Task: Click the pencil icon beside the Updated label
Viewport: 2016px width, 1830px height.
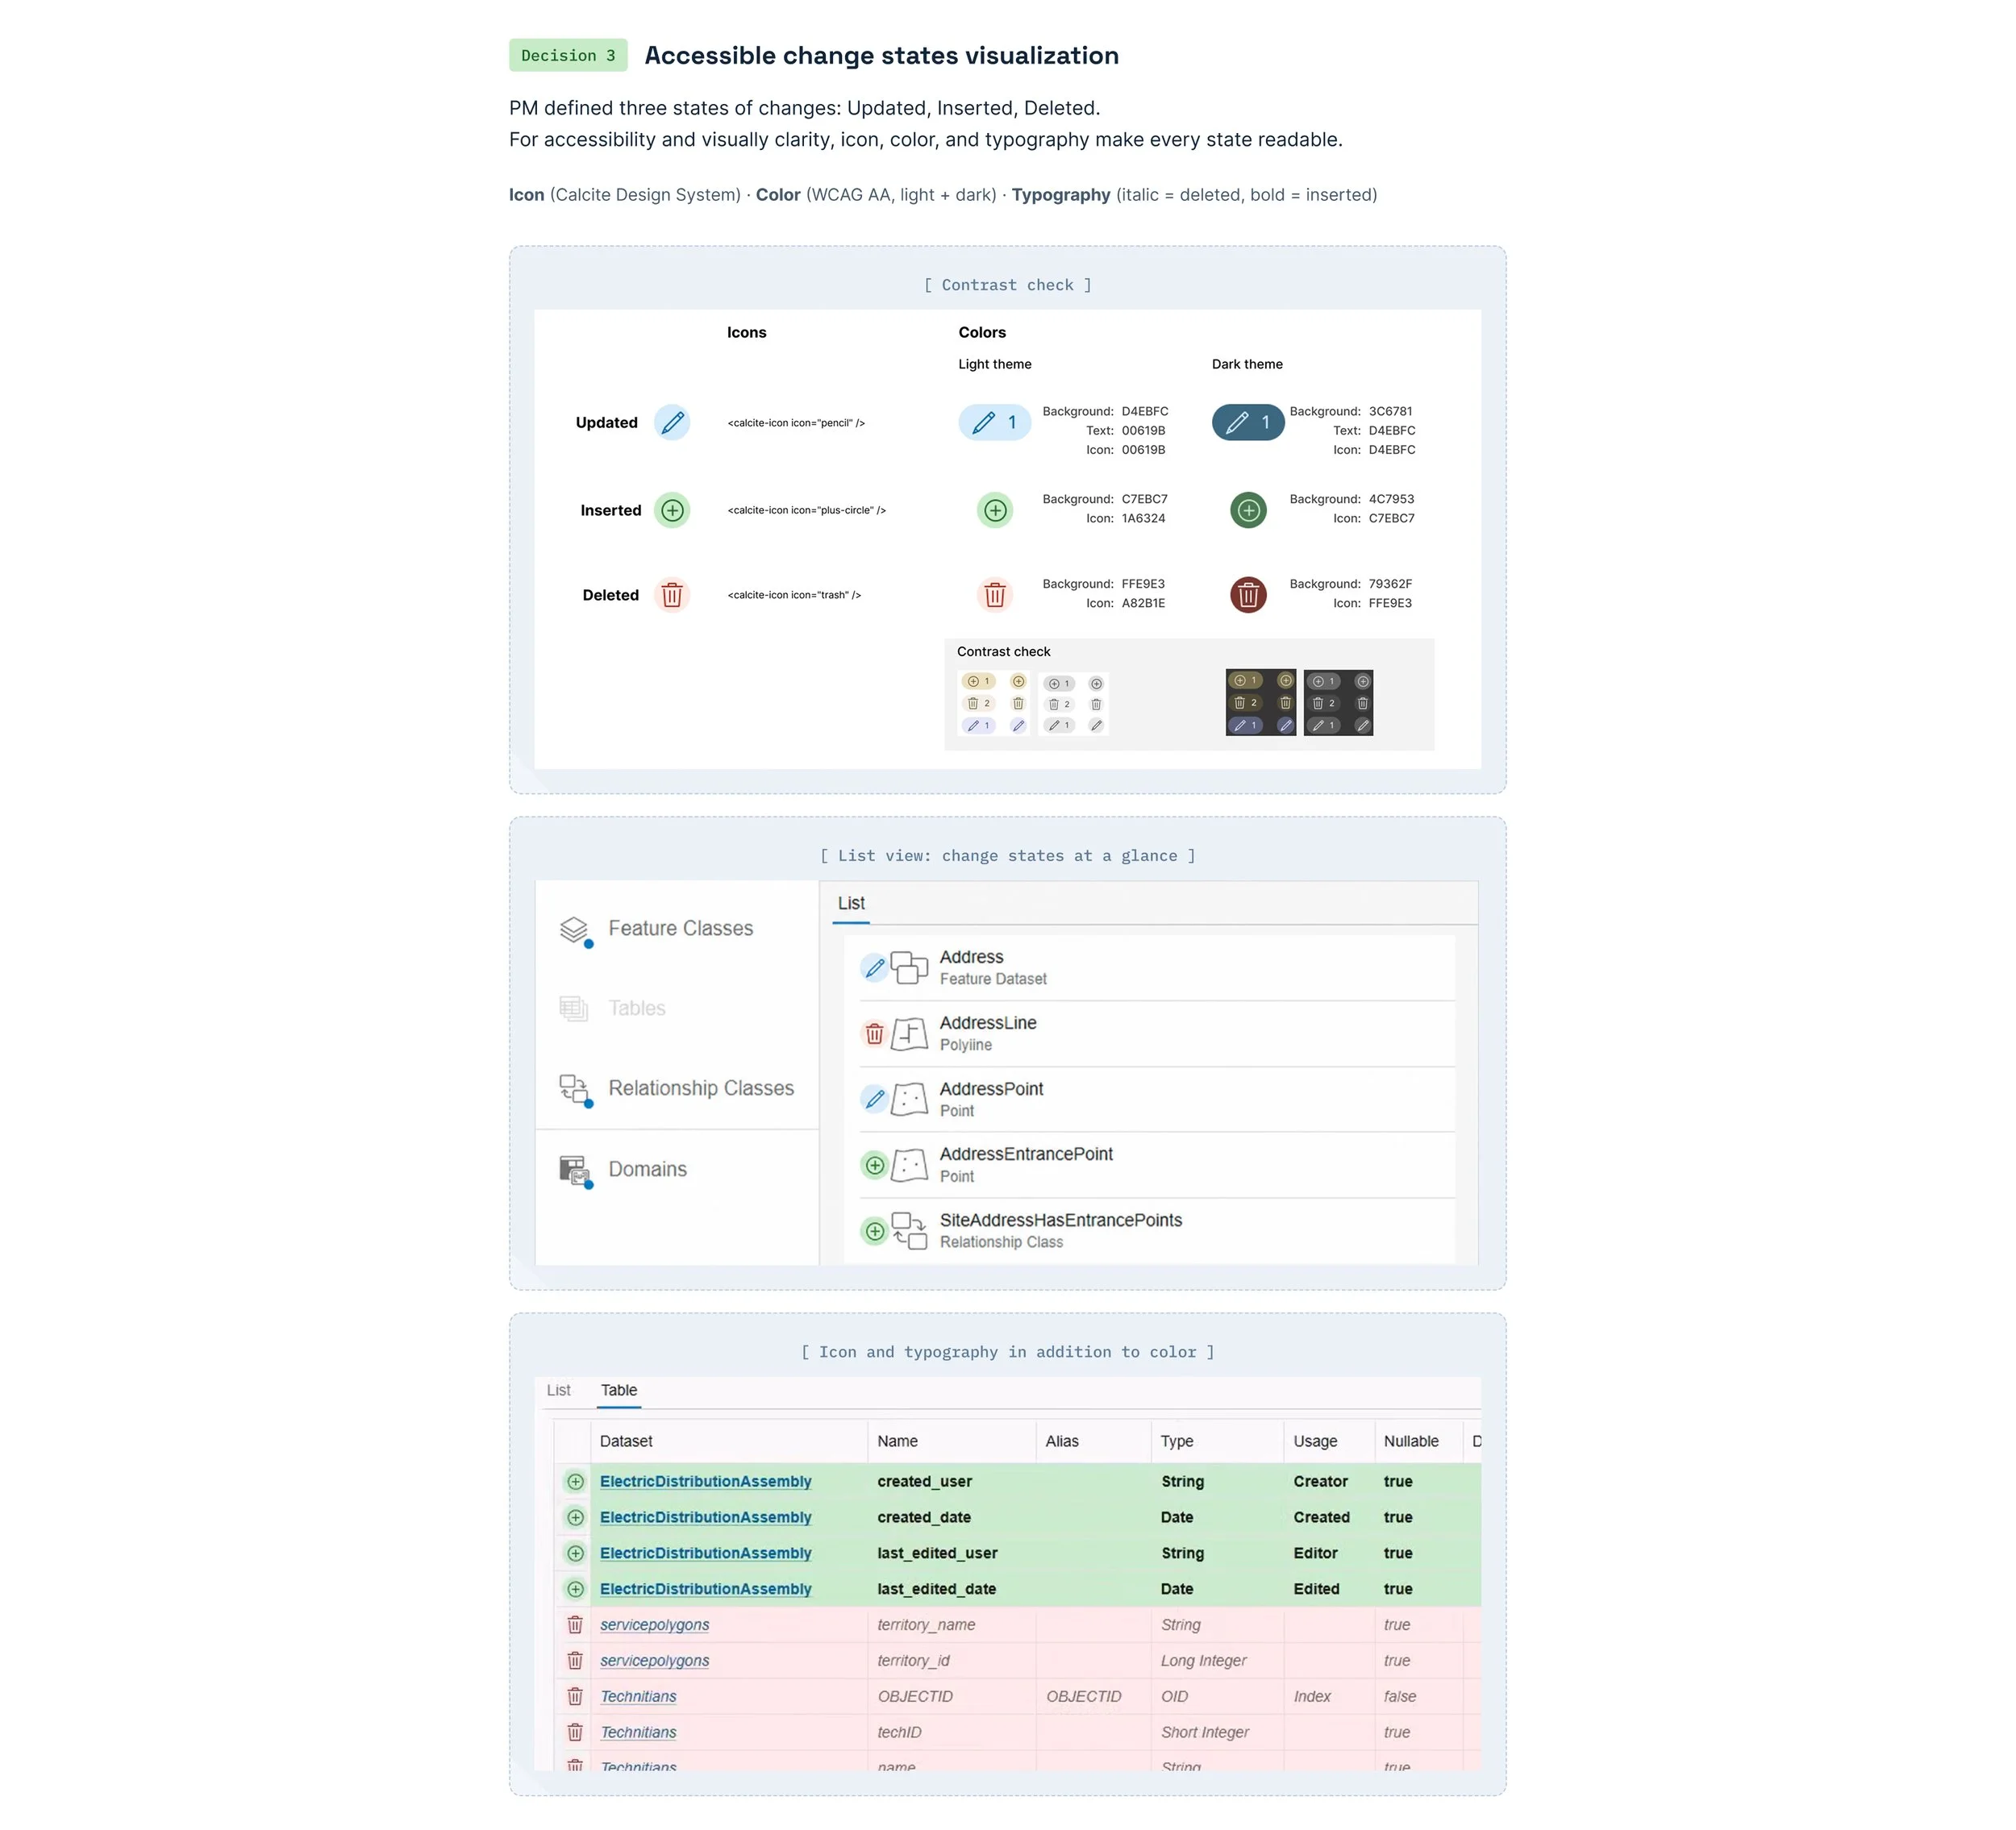Action: click(x=672, y=422)
